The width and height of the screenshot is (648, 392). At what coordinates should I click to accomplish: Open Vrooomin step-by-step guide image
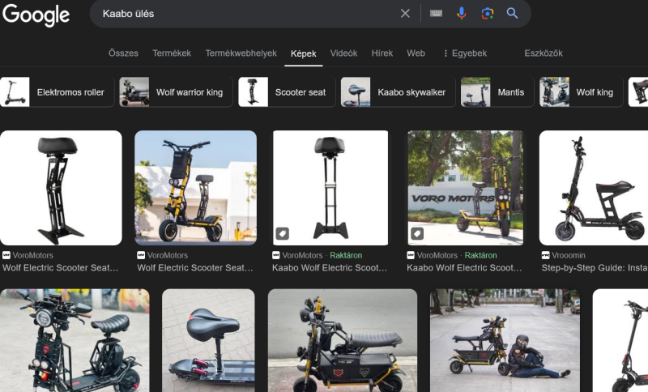594,188
